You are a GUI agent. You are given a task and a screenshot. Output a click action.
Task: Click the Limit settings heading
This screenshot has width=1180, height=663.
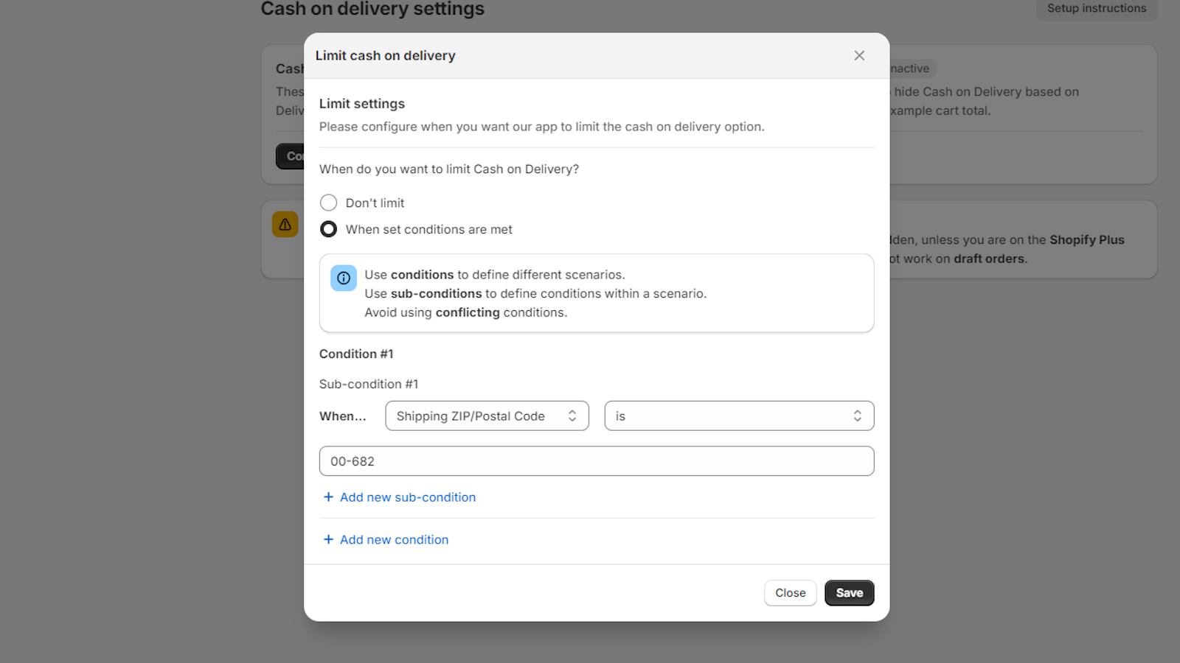[362, 104]
